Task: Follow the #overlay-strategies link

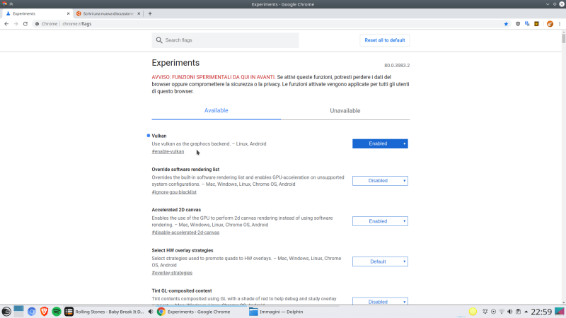Action: point(172,273)
